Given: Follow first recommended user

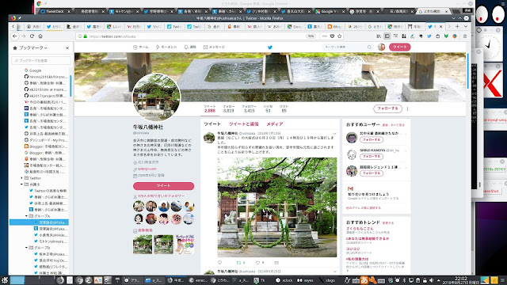Looking at the screenshot, I should pyautogui.click(x=372, y=140).
